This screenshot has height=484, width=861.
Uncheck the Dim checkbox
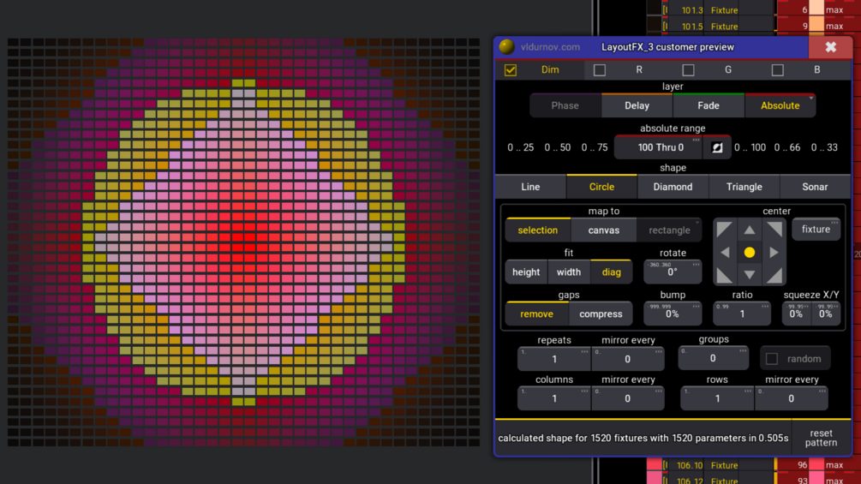click(x=511, y=69)
